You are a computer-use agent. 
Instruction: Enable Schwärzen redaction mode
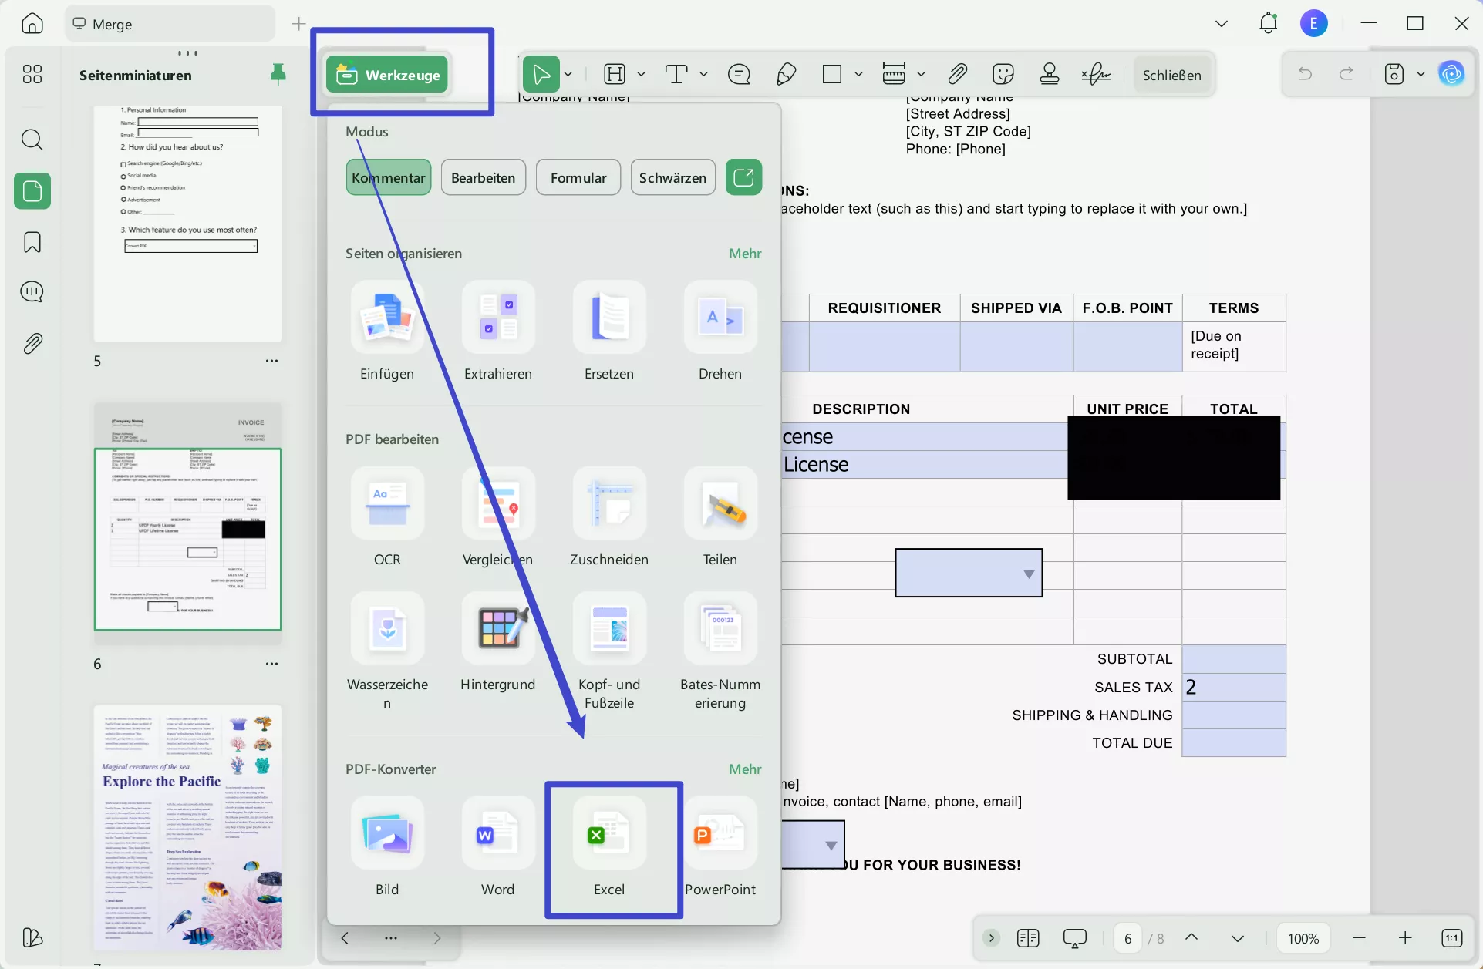672,177
